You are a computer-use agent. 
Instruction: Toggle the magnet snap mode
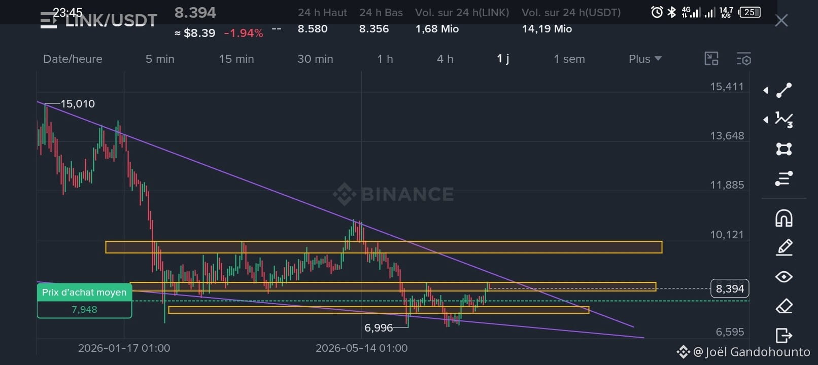[x=784, y=218]
